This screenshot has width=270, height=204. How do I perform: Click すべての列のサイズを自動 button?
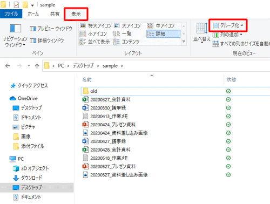[x=241, y=44]
